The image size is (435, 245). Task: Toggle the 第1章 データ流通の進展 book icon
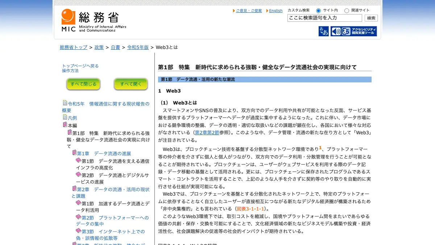74,153
